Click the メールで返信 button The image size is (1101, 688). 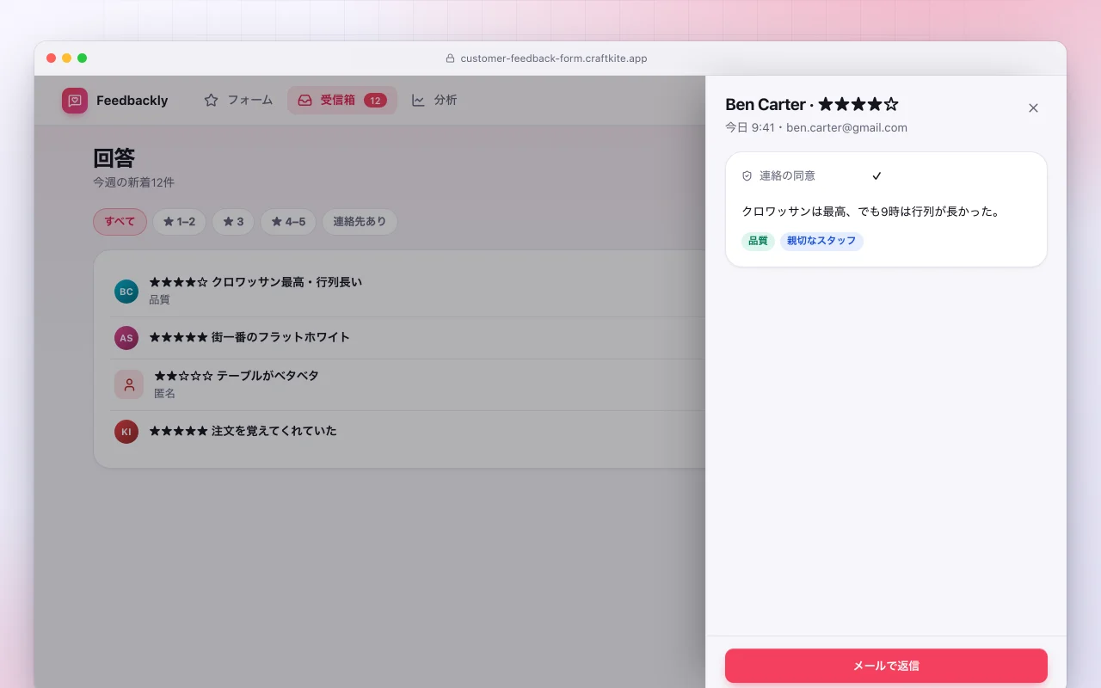(x=886, y=666)
